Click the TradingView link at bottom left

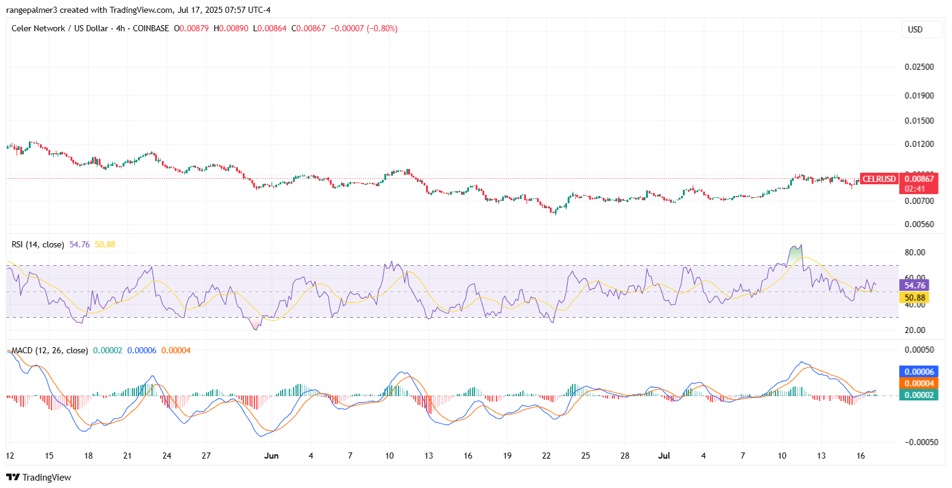[x=48, y=477]
